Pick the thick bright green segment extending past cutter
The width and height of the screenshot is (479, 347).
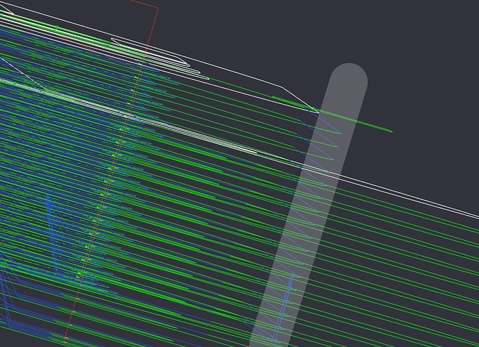[x=332, y=115]
